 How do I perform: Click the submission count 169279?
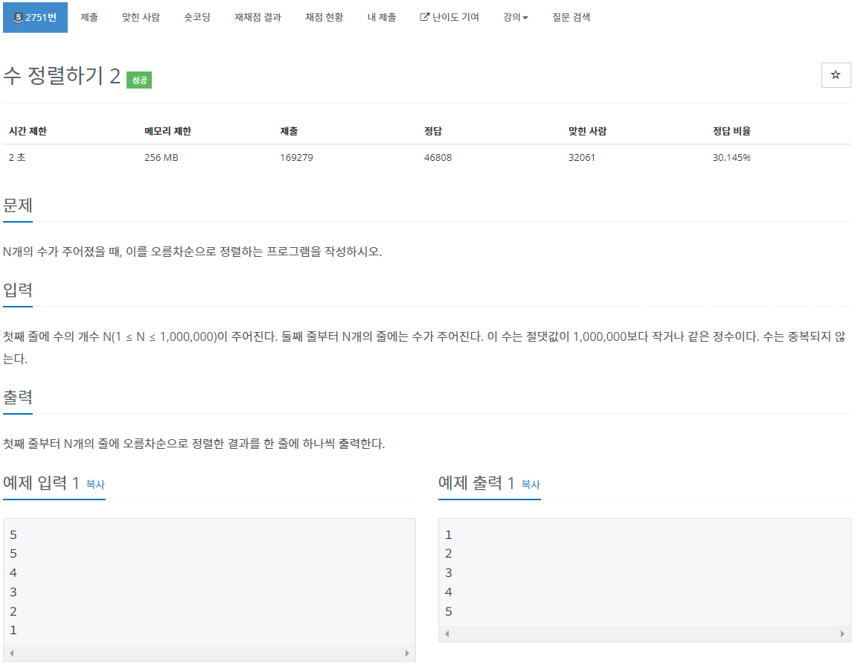tap(296, 157)
